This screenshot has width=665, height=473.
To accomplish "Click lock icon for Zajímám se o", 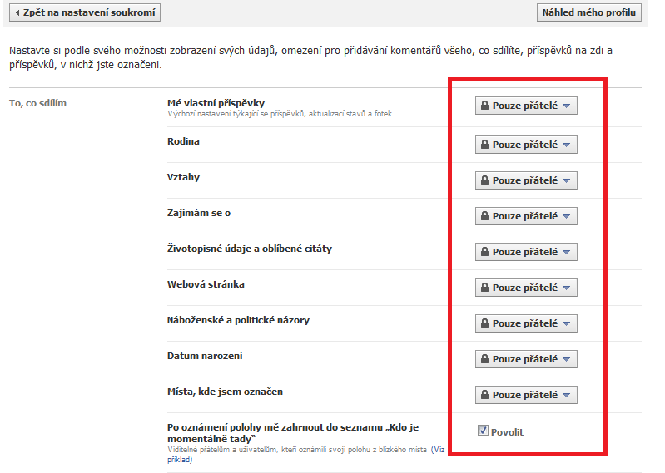I will point(484,215).
